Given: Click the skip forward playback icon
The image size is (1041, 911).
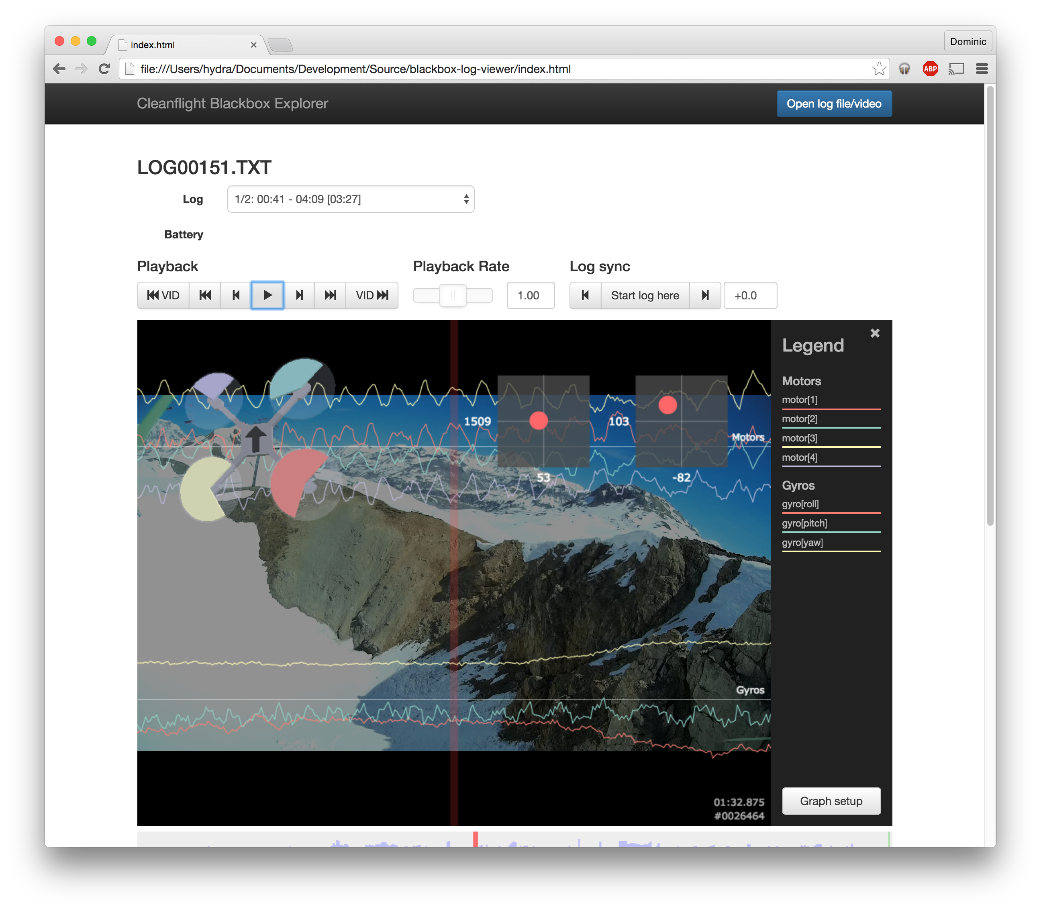Looking at the screenshot, I should point(330,295).
